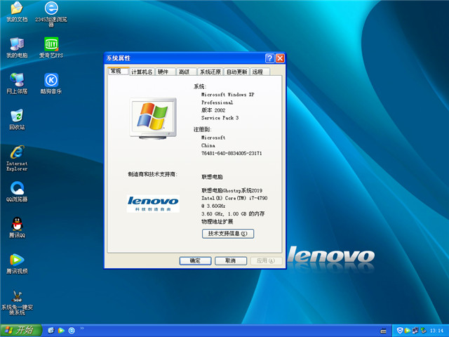Image resolution: width=449 pixels, height=337 pixels.
Task: Open the 2345加速浏览器 desktop icon
Action: tap(51, 14)
